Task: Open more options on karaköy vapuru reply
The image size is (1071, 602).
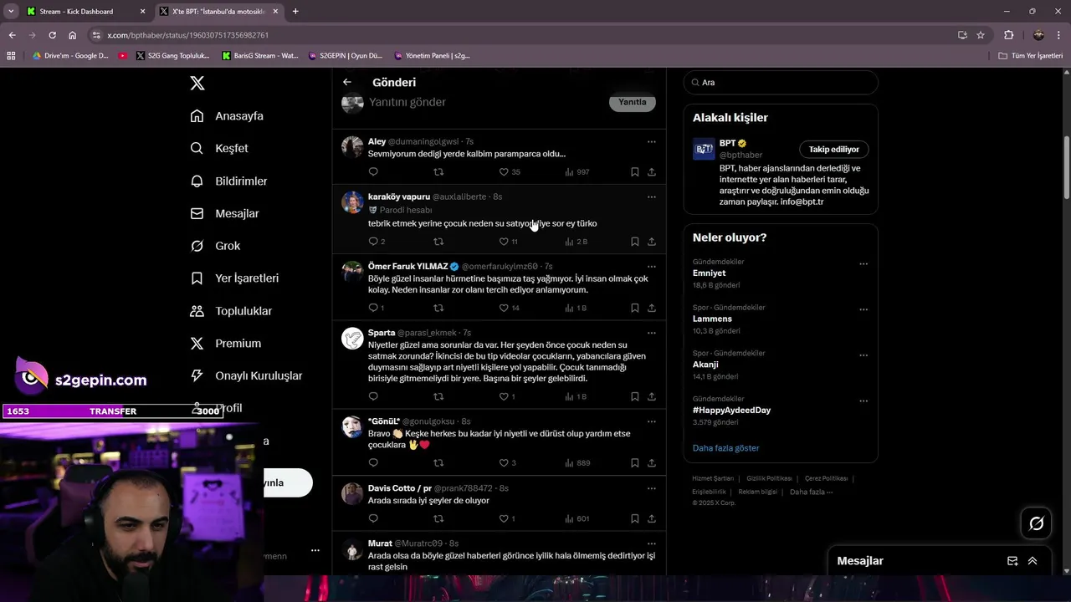Action: (651, 196)
